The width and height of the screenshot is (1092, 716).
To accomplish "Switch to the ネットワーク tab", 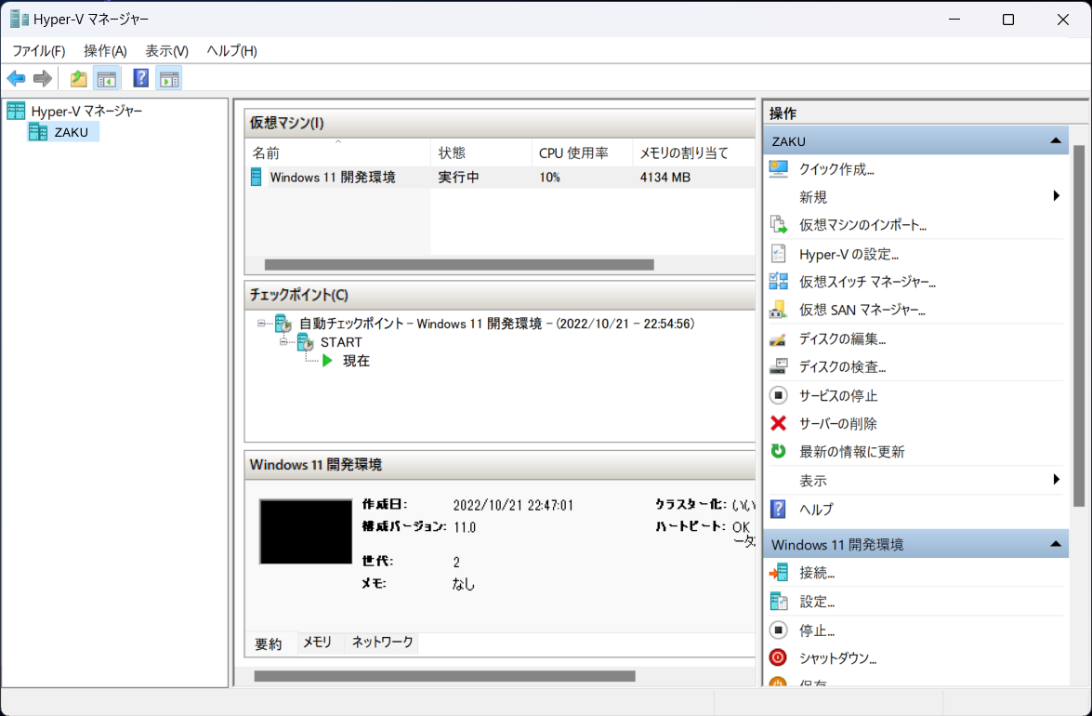I will [x=381, y=643].
